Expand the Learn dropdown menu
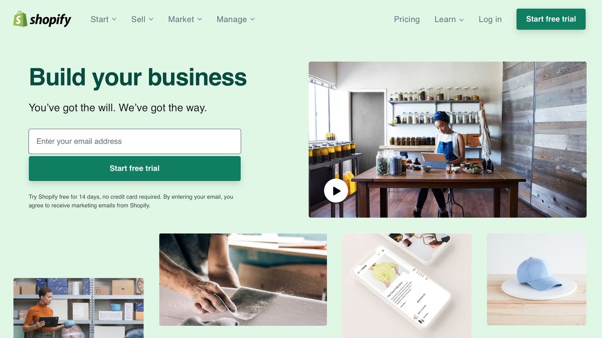 [x=449, y=19]
